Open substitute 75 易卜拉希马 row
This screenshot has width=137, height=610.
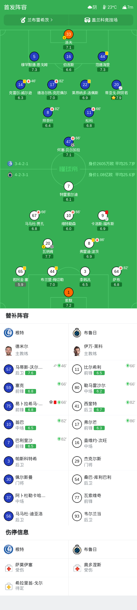pos(34,406)
